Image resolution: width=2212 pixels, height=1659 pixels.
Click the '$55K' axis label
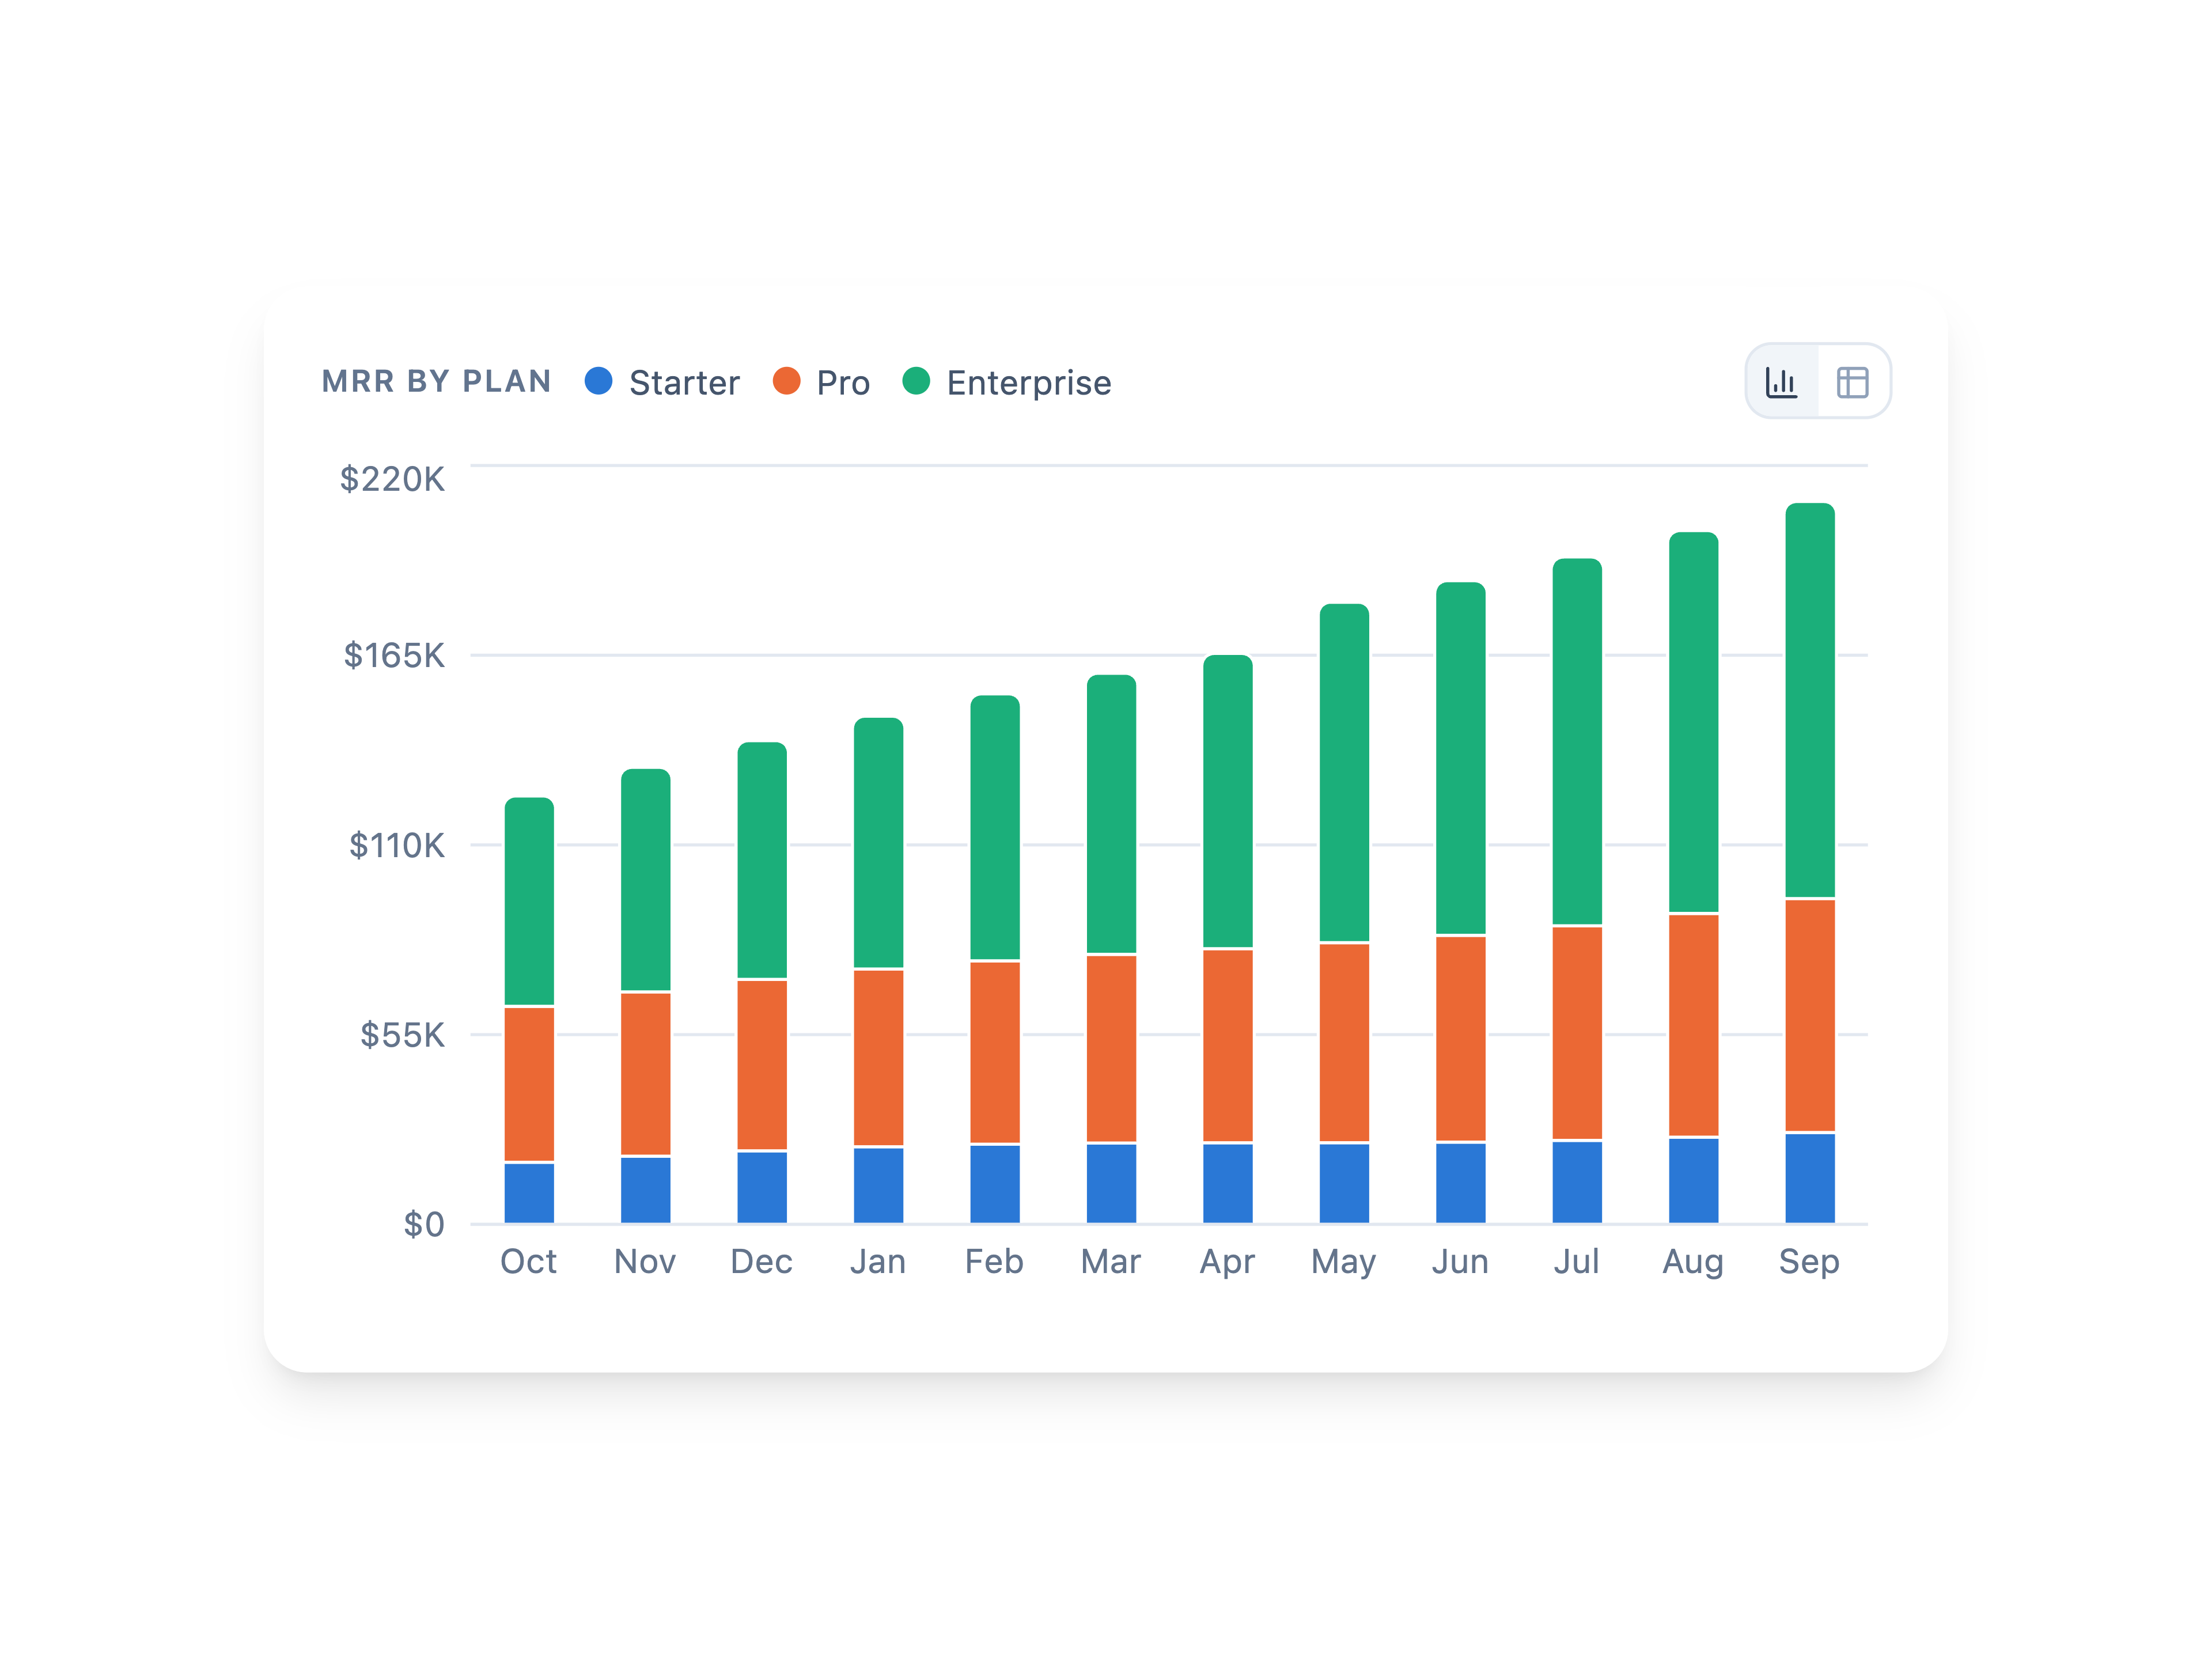tap(402, 1034)
